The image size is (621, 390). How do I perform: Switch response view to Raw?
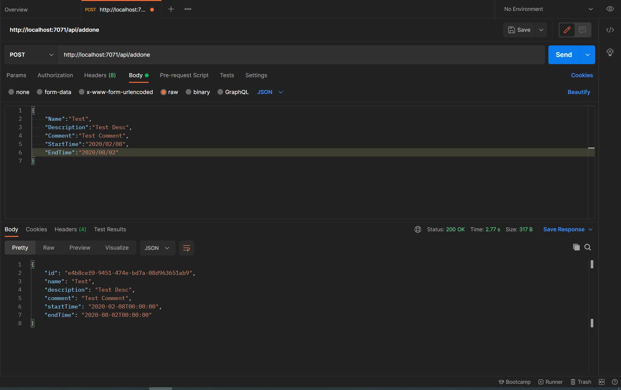(49, 248)
